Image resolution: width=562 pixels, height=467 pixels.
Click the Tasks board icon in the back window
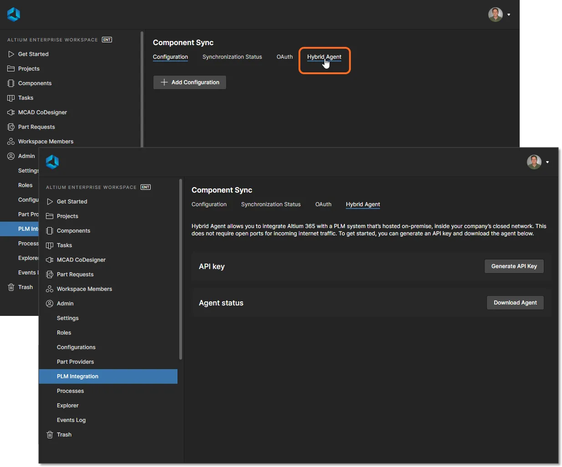(11, 98)
